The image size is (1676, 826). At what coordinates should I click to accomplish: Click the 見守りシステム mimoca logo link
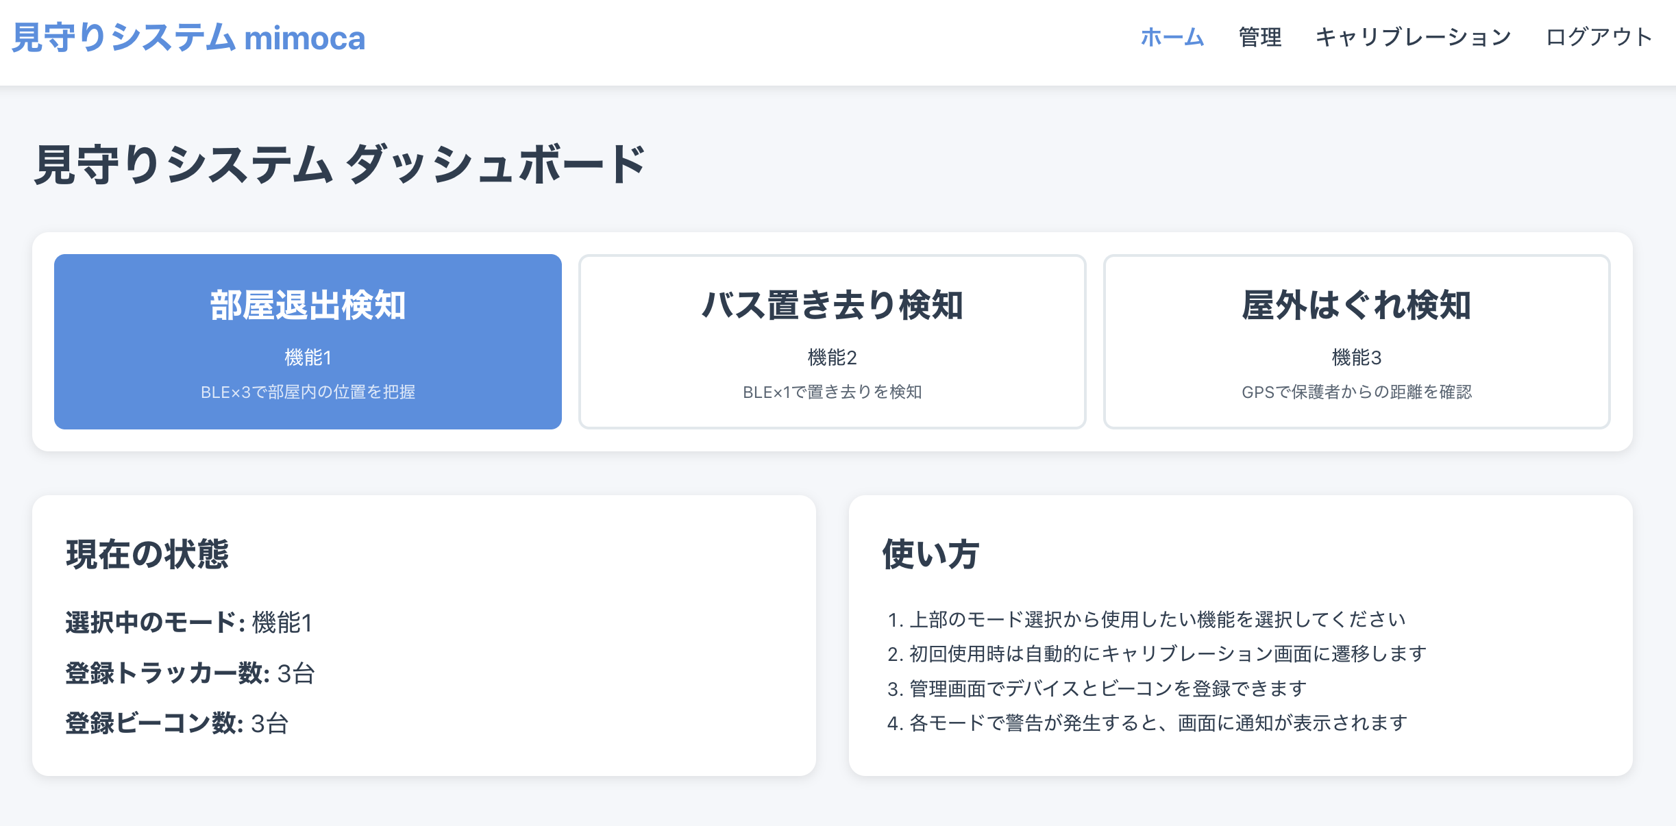click(188, 38)
